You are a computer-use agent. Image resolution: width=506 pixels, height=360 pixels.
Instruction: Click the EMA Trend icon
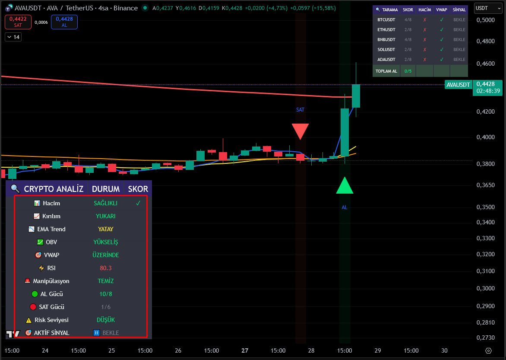[32, 229]
